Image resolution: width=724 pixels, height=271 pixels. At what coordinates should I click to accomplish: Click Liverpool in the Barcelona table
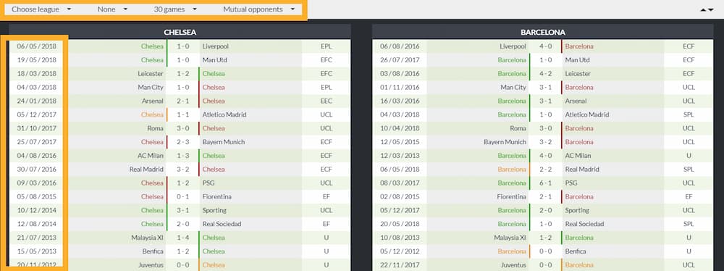[x=513, y=46]
